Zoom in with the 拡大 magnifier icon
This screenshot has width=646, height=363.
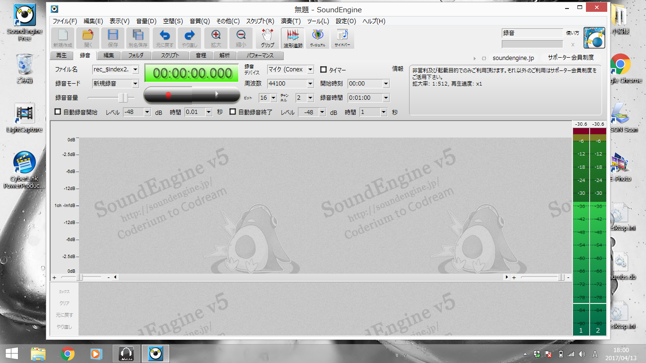(216, 38)
